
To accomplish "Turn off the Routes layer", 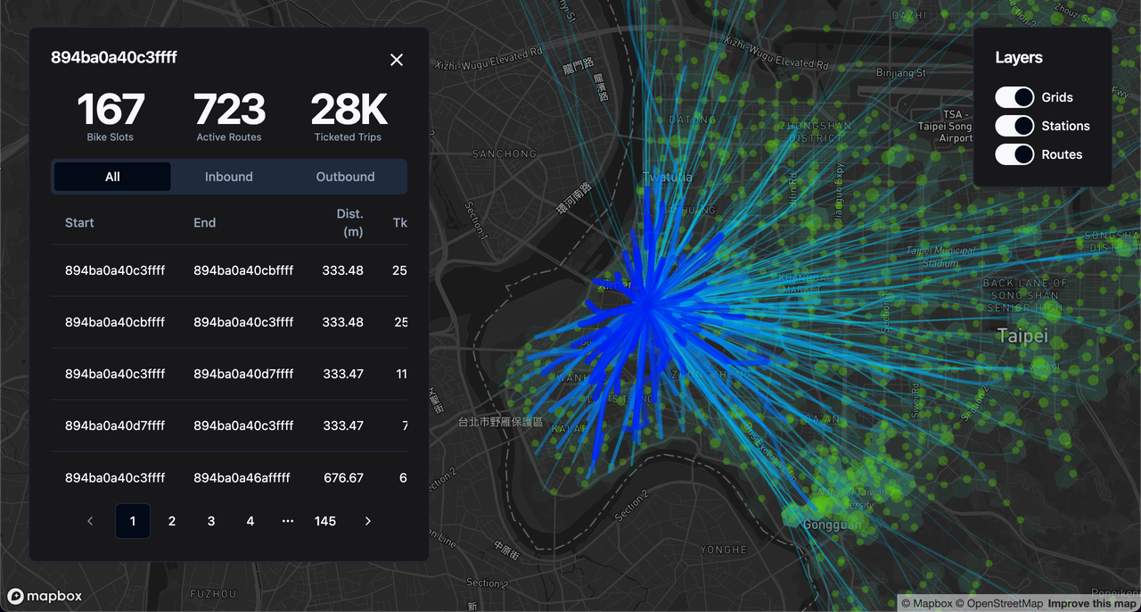I will coord(1014,154).
